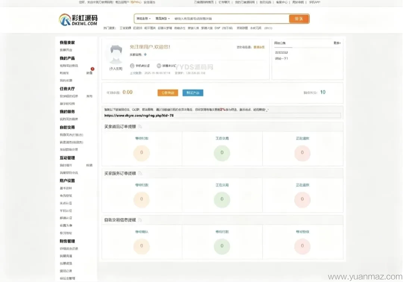Click the 正在交易 label under 买家服务订单提醒
Viewport: 403px width, 282px height.
(x=222, y=185)
